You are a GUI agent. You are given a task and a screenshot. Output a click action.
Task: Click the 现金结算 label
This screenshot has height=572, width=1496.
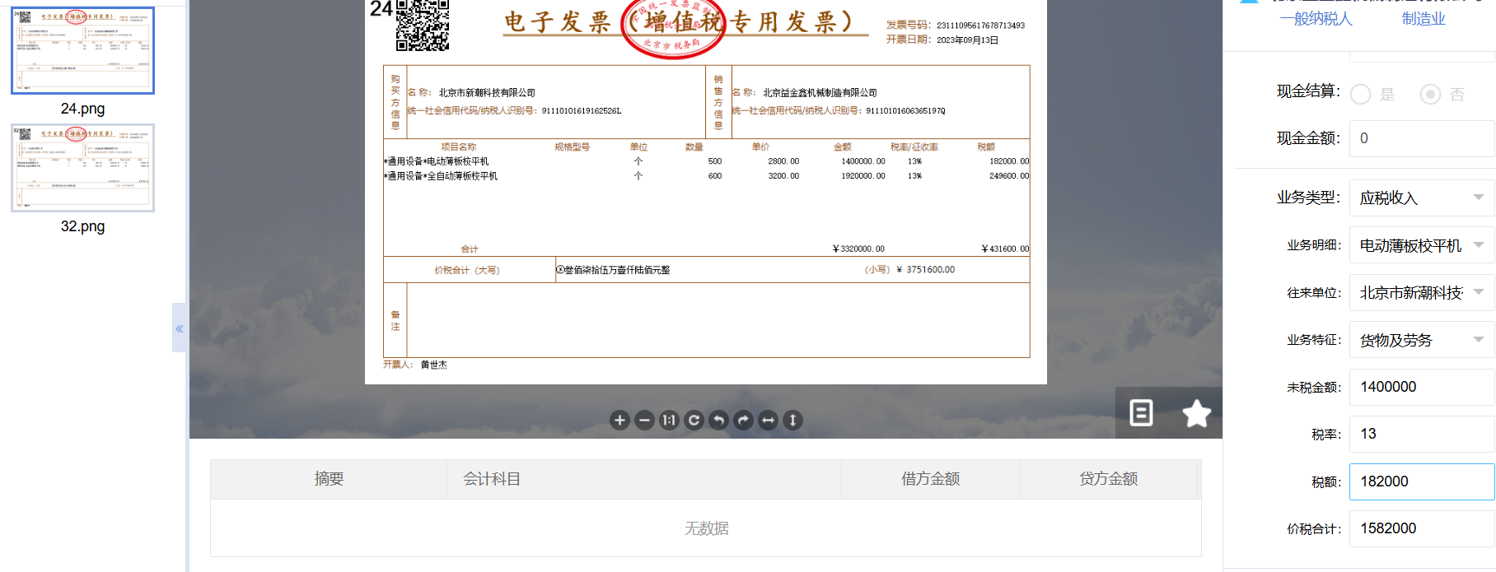(x=1308, y=91)
